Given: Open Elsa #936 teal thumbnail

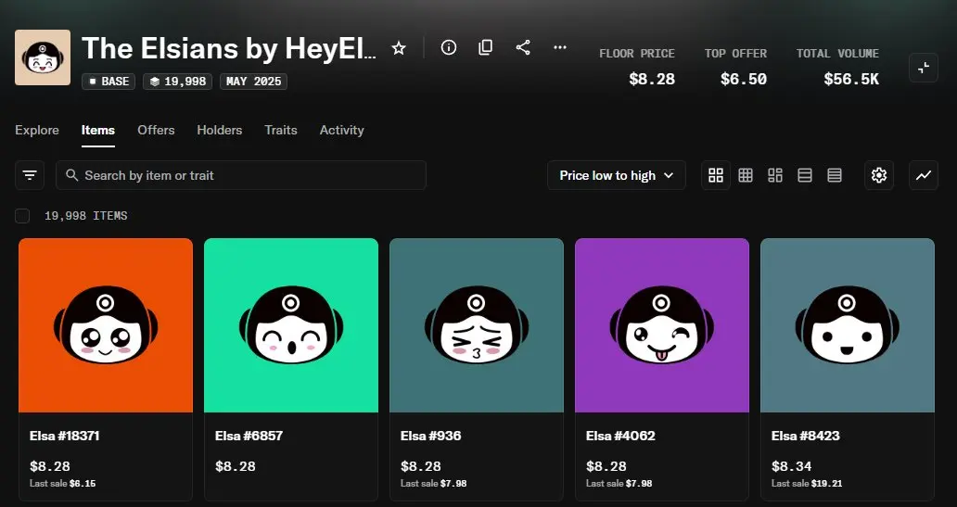Looking at the screenshot, I should [x=477, y=325].
